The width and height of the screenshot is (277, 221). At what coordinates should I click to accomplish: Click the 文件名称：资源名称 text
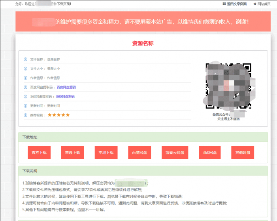point(45,59)
